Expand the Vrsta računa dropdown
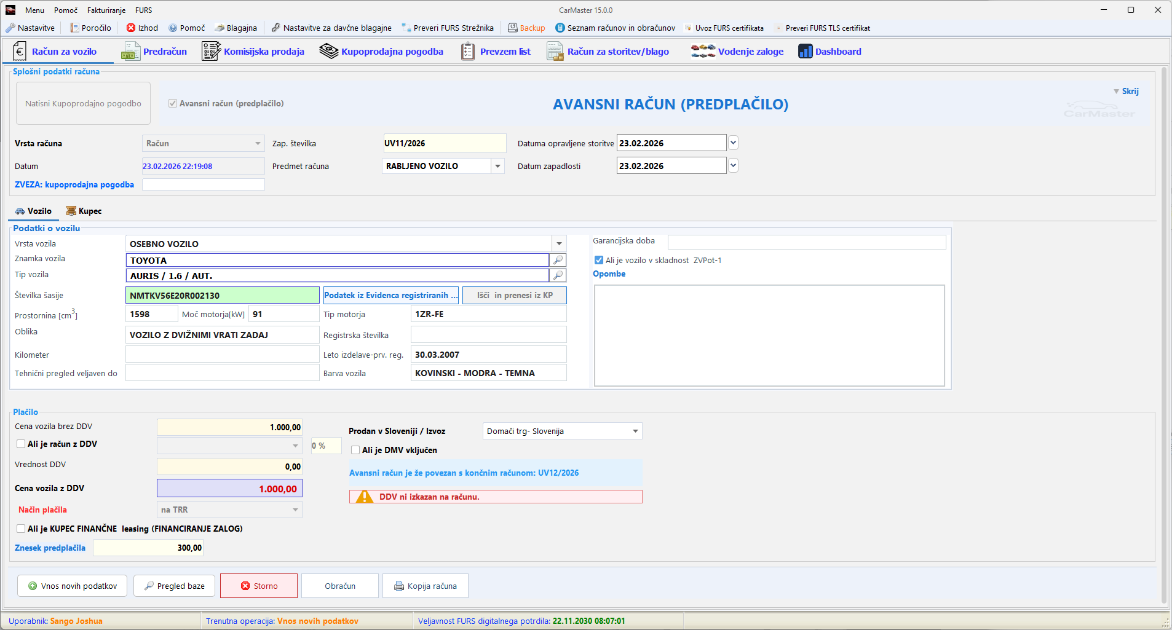This screenshot has width=1172, height=630. [258, 143]
